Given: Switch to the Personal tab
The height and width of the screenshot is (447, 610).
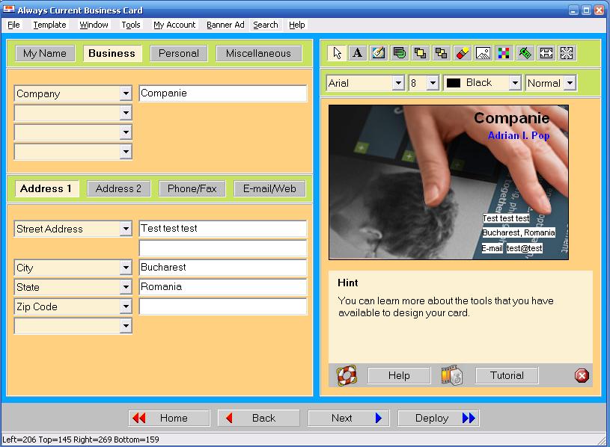Looking at the screenshot, I should (179, 53).
